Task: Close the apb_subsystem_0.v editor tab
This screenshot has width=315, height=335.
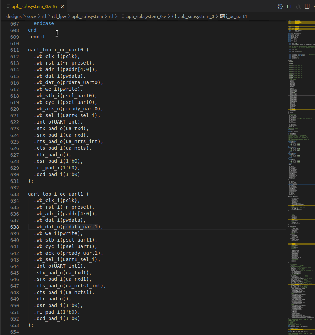Action: pyautogui.click(x=61, y=6)
